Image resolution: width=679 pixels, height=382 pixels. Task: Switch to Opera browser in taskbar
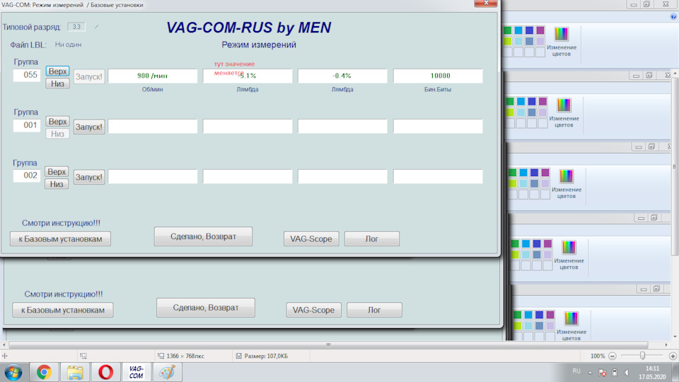pyautogui.click(x=105, y=373)
